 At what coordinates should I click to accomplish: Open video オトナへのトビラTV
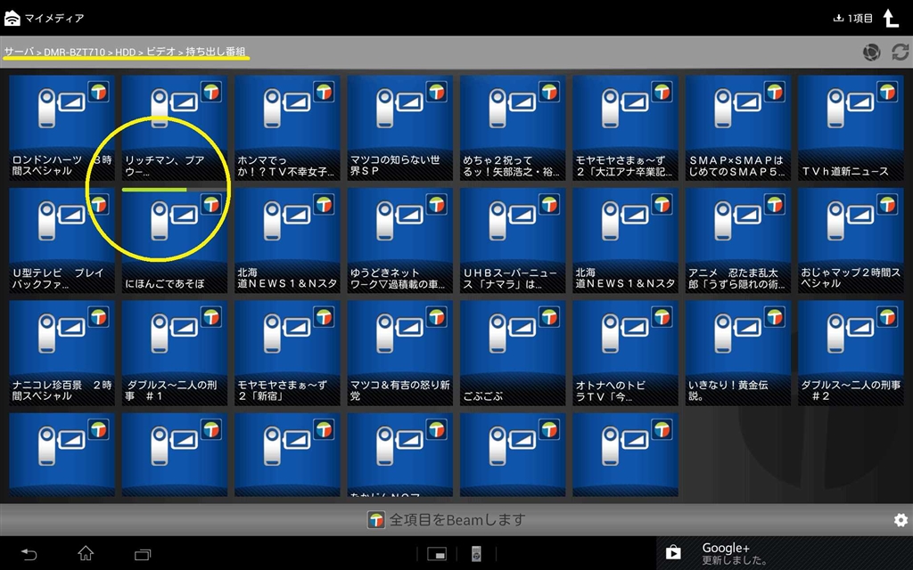click(x=625, y=353)
